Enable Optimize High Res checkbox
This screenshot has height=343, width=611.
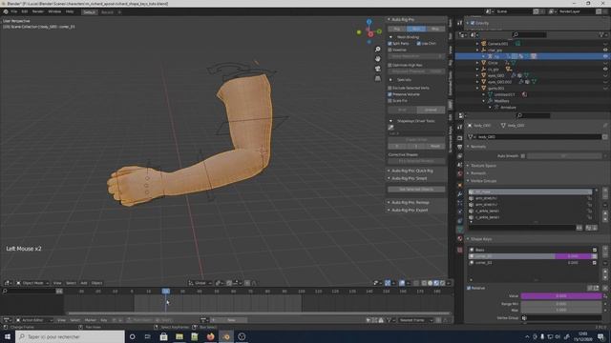click(390, 65)
